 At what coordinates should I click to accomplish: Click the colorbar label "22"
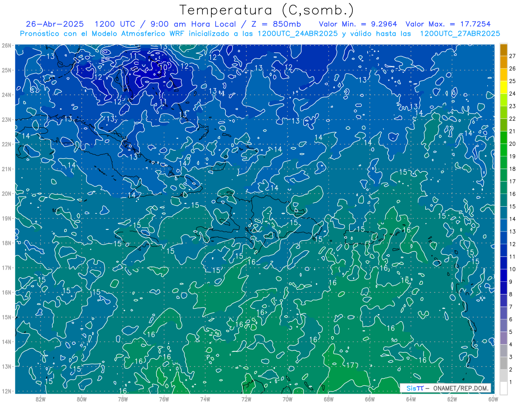coord(513,119)
